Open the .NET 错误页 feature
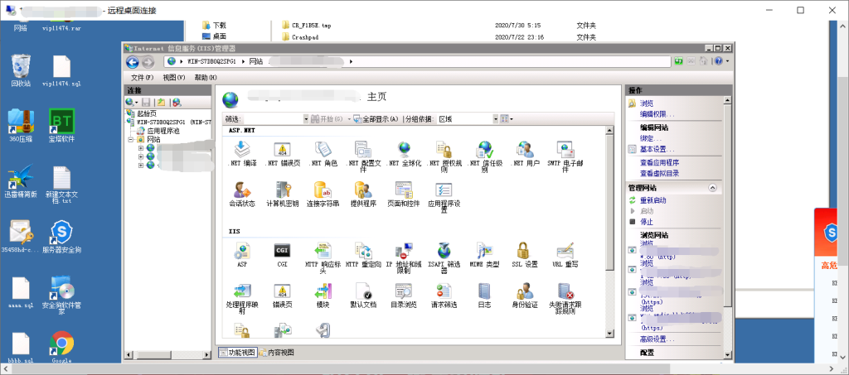 pos(282,153)
